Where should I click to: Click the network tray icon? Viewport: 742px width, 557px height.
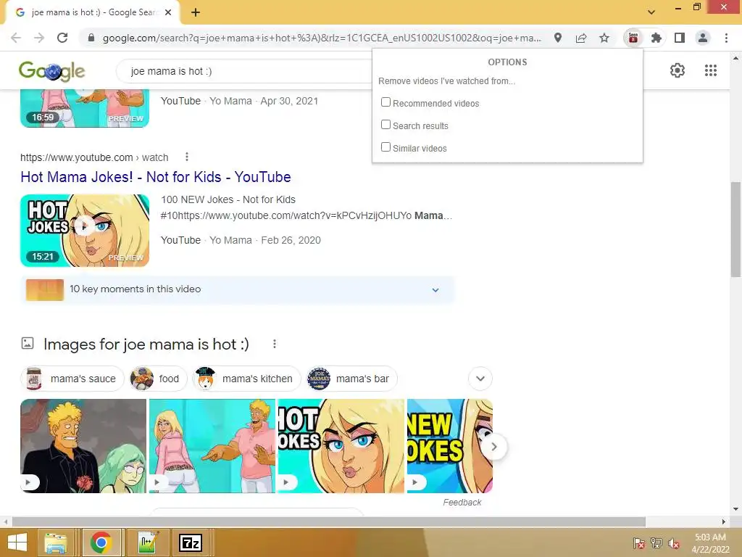(656, 543)
